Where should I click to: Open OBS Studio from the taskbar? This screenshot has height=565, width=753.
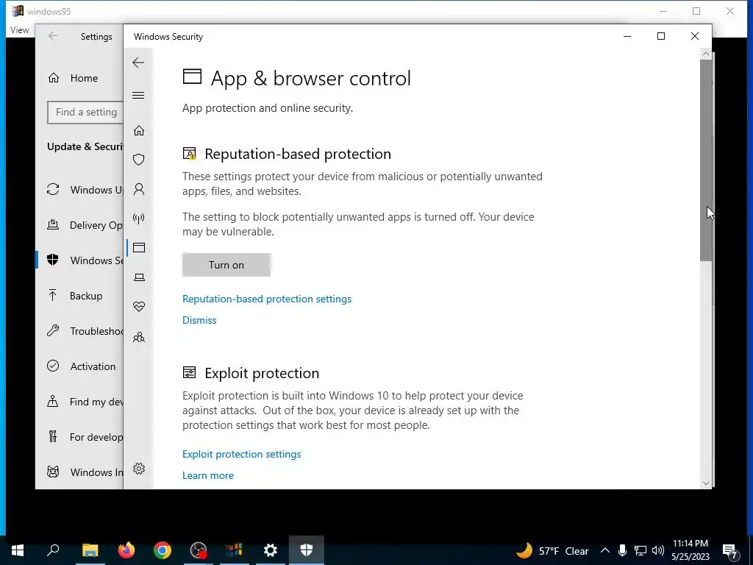(199, 550)
